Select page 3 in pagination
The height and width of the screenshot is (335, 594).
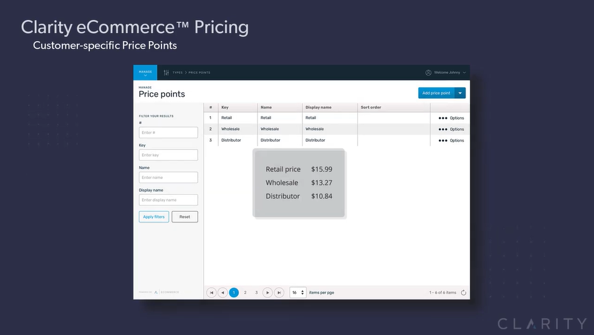pos(256,293)
